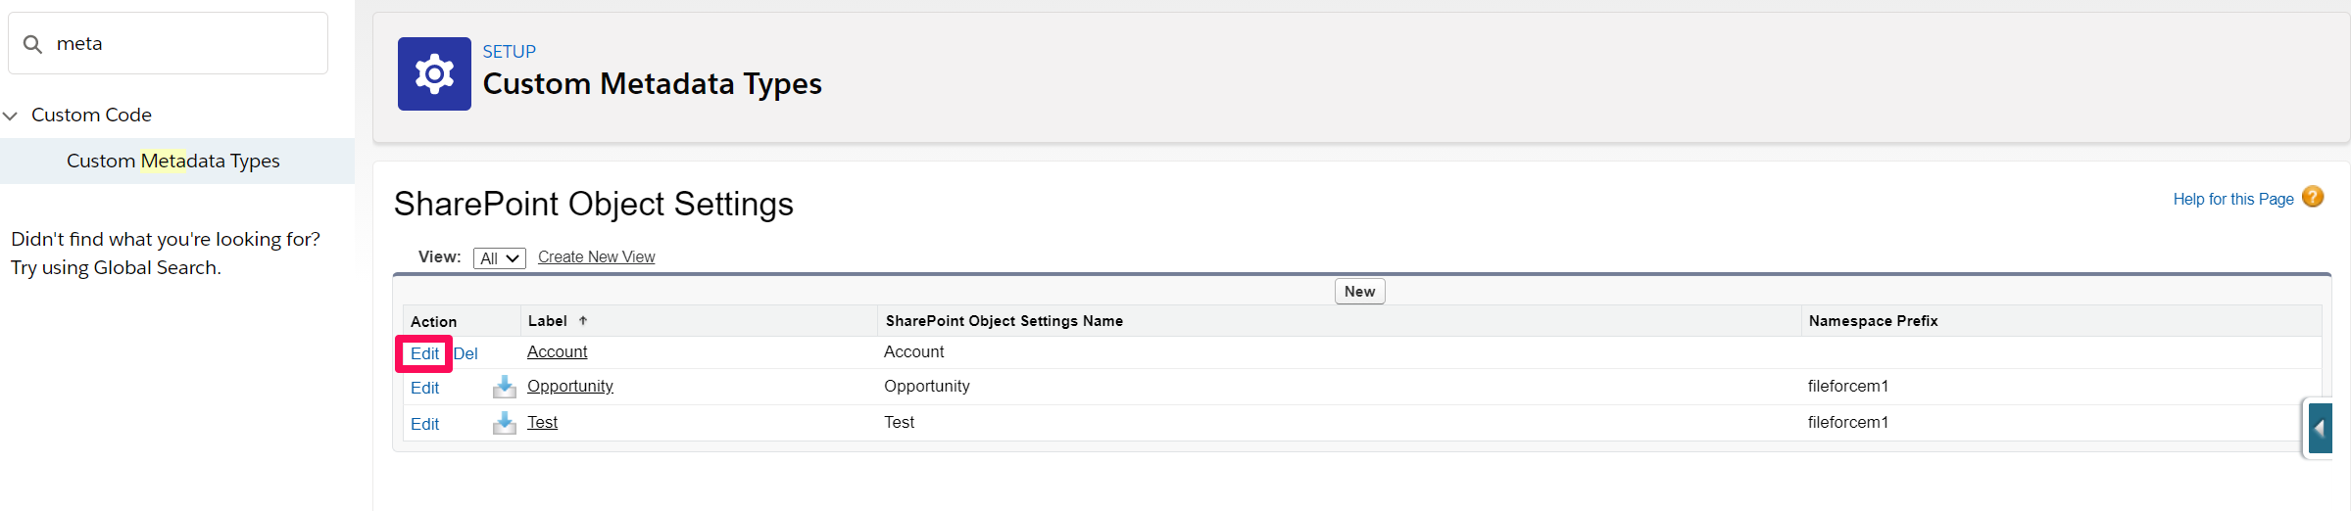
Task: Open the collapsed side panel arrow
Action: tap(2319, 428)
